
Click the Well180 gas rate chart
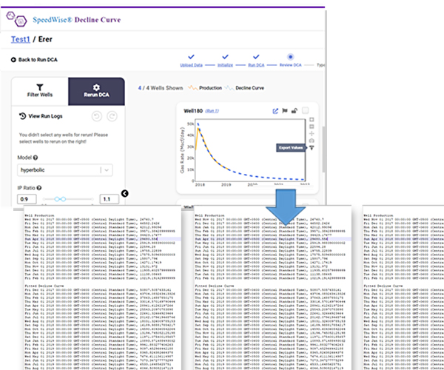(250, 149)
